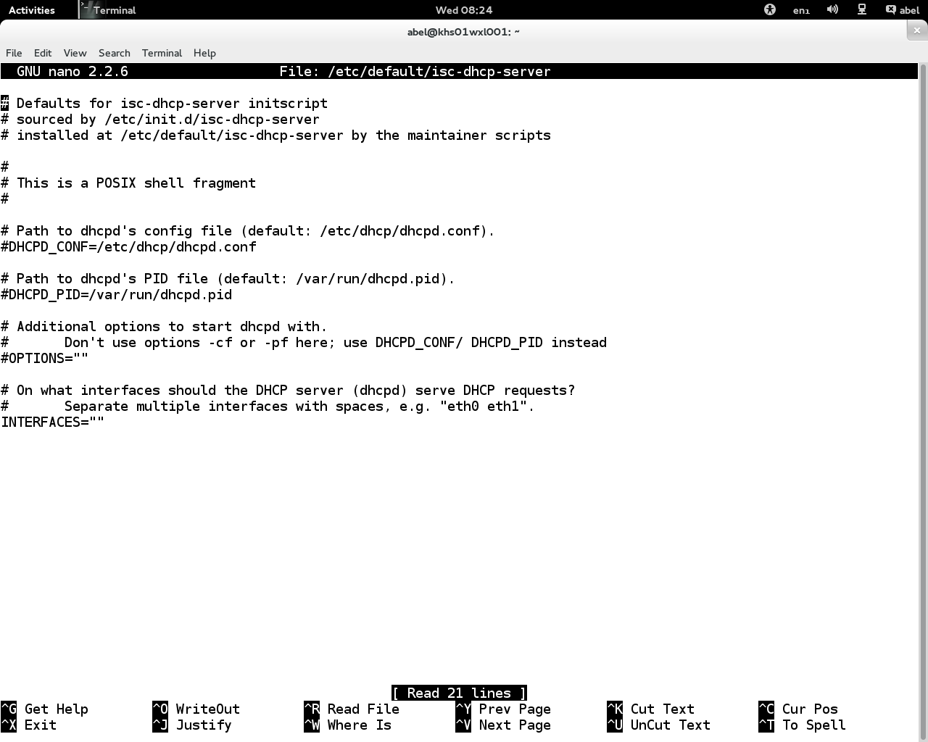Click the Activities button
The image size is (928, 742).
point(31,10)
